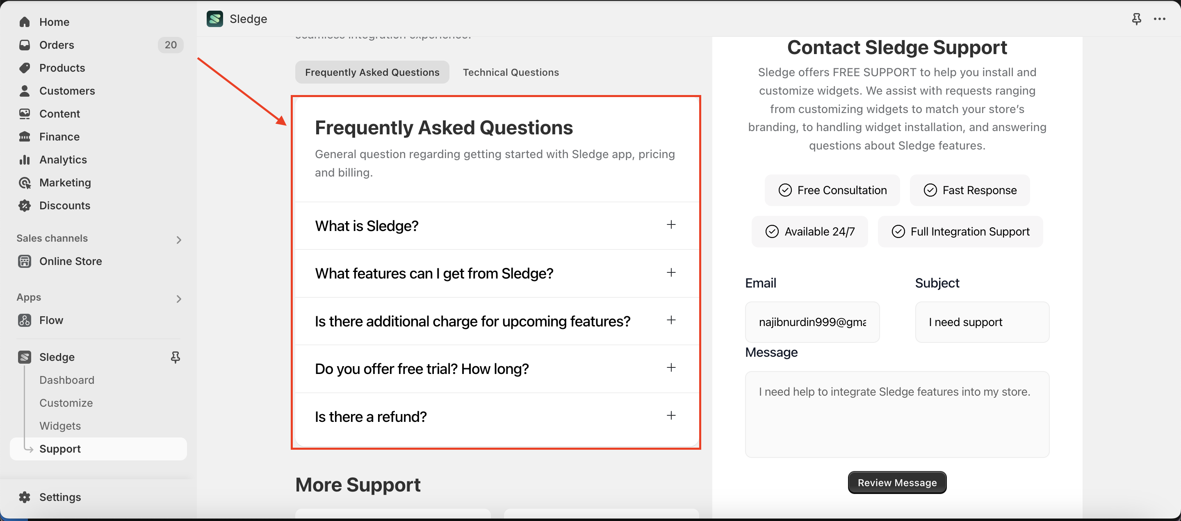Expand the Sales channels section chevron
Screen dimensions: 1181x521
click(179, 240)
